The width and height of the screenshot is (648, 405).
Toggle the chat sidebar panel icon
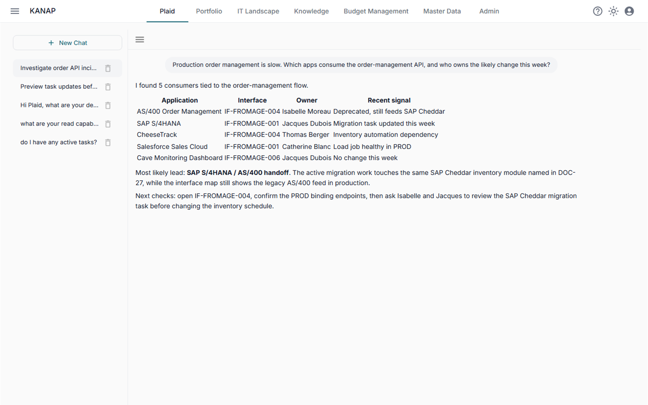click(x=140, y=40)
